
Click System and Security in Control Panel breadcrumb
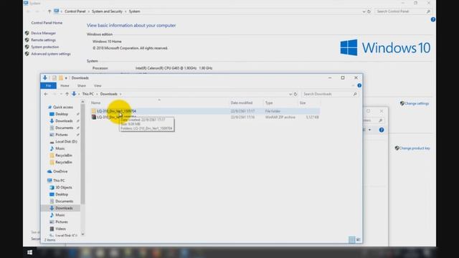(x=107, y=11)
